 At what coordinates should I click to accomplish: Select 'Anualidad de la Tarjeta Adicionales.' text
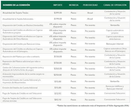tap(18, 19)
